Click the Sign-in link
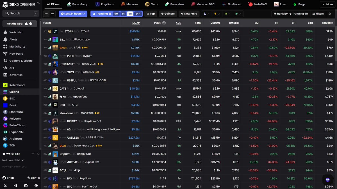This screenshot has width=337, height=189. (33, 178)
